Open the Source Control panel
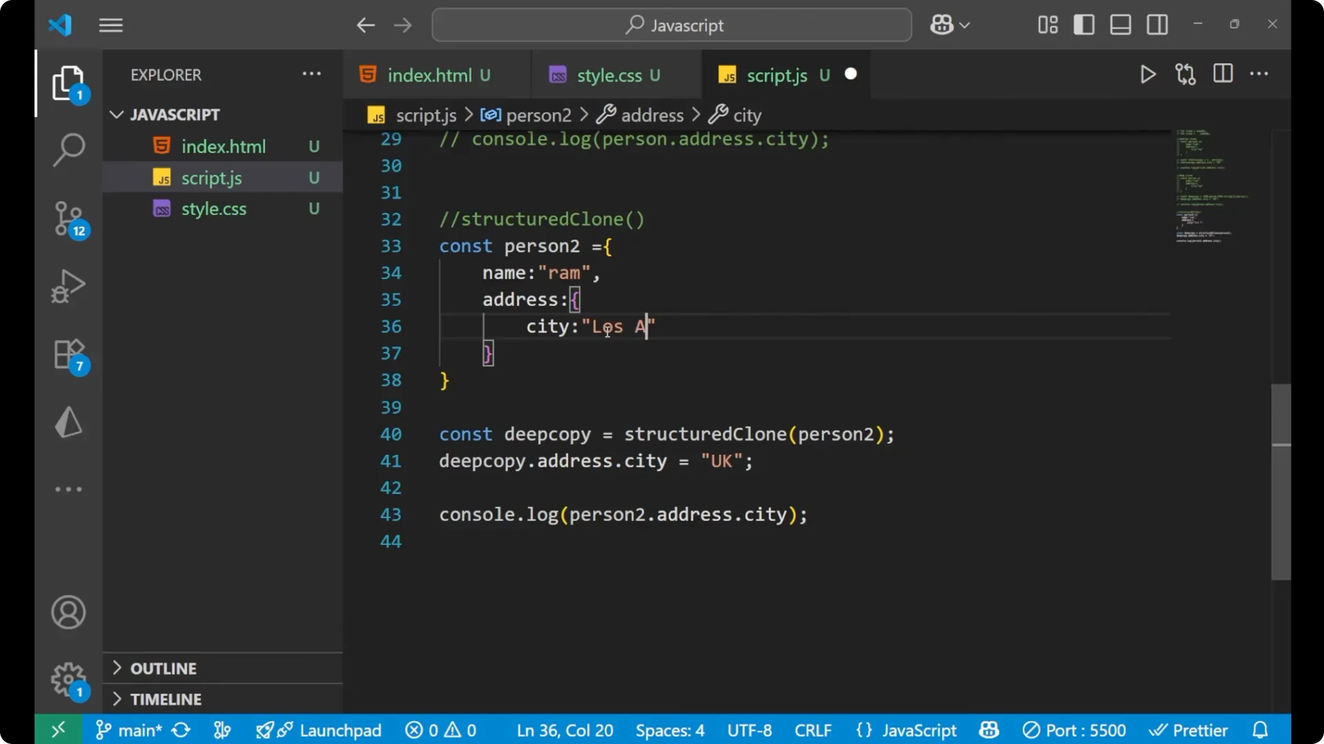Screen dimensions: 1324x744 pos(68,219)
